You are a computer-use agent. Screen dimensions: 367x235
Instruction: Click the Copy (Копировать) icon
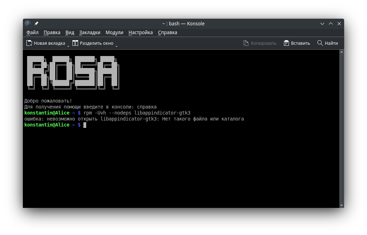click(x=246, y=43)
